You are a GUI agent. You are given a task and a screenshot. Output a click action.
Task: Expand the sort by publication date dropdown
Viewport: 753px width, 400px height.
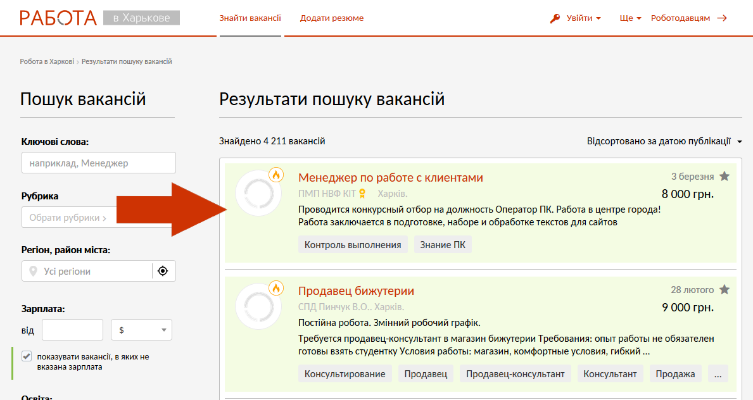pyautogui.click(x=664, y=141)
